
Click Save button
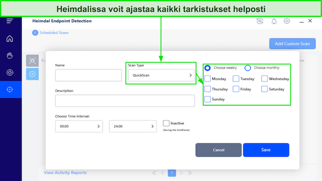pos(266,150)
